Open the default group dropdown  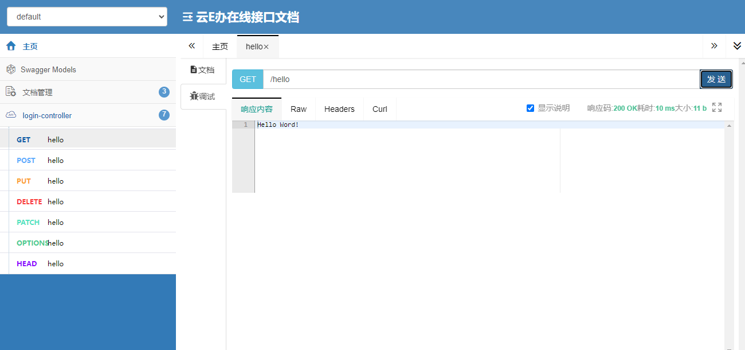(x=87, y=17)
